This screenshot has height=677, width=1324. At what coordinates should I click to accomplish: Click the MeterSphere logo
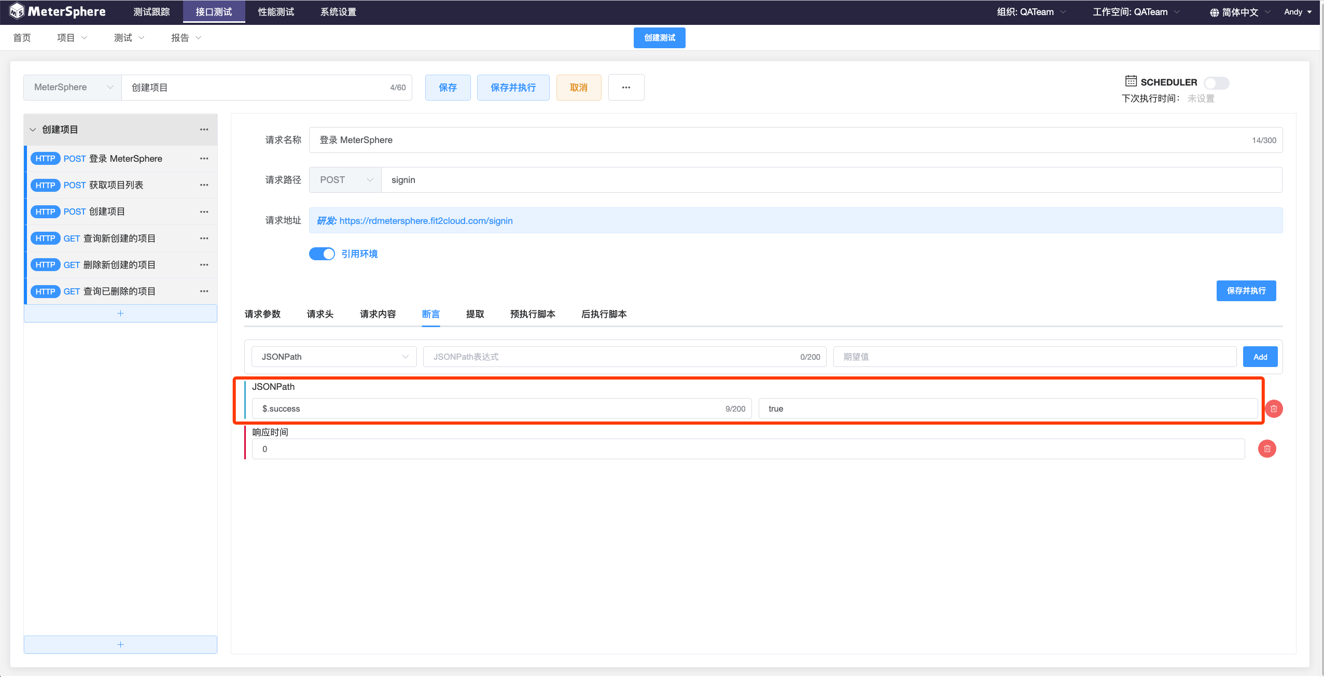(57, 11)
